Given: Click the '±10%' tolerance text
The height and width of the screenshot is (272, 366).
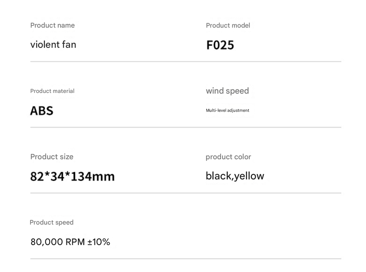Looking at the screenshot, I should (x=99, y=242).
